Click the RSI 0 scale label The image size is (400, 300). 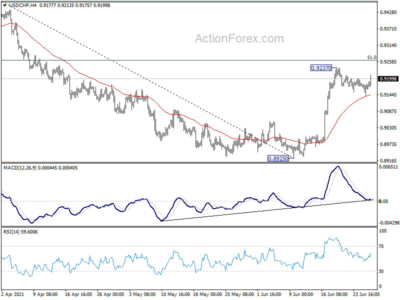pos(380,286)
